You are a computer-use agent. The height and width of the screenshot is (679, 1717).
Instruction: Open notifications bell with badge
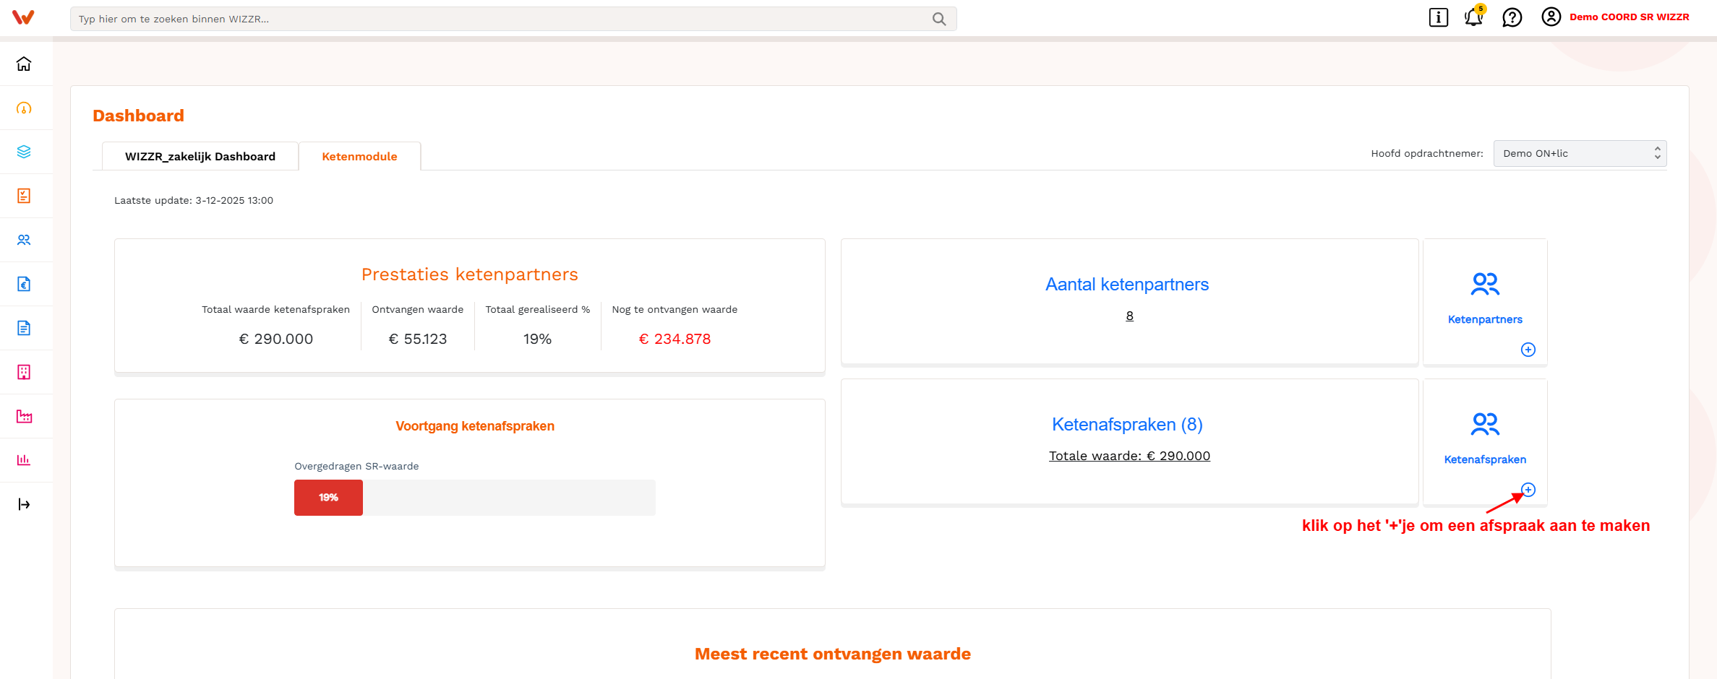tap(1474, 16)
